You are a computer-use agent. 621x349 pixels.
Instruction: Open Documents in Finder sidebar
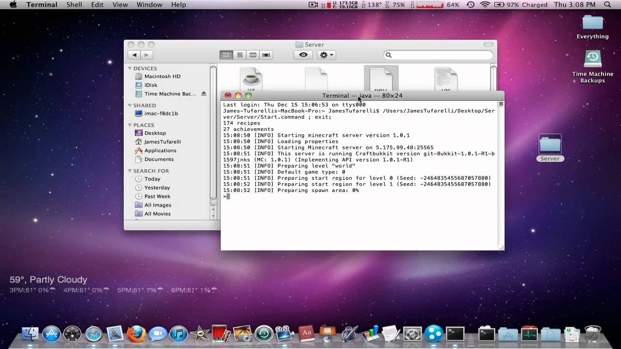(x=159, y=159)
